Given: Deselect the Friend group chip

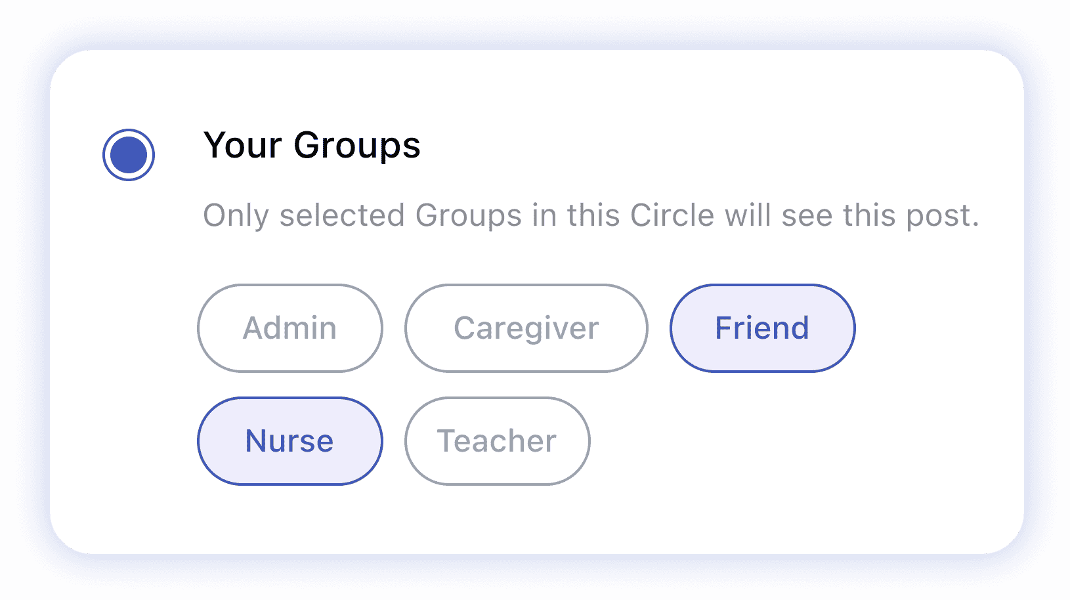Looking at the screenshot, I should (762, 328).
